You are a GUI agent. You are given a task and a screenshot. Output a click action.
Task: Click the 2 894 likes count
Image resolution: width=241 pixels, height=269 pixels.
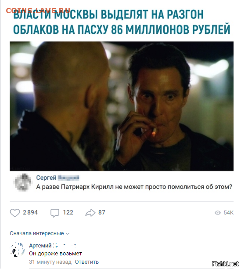[x=30, y=213]
